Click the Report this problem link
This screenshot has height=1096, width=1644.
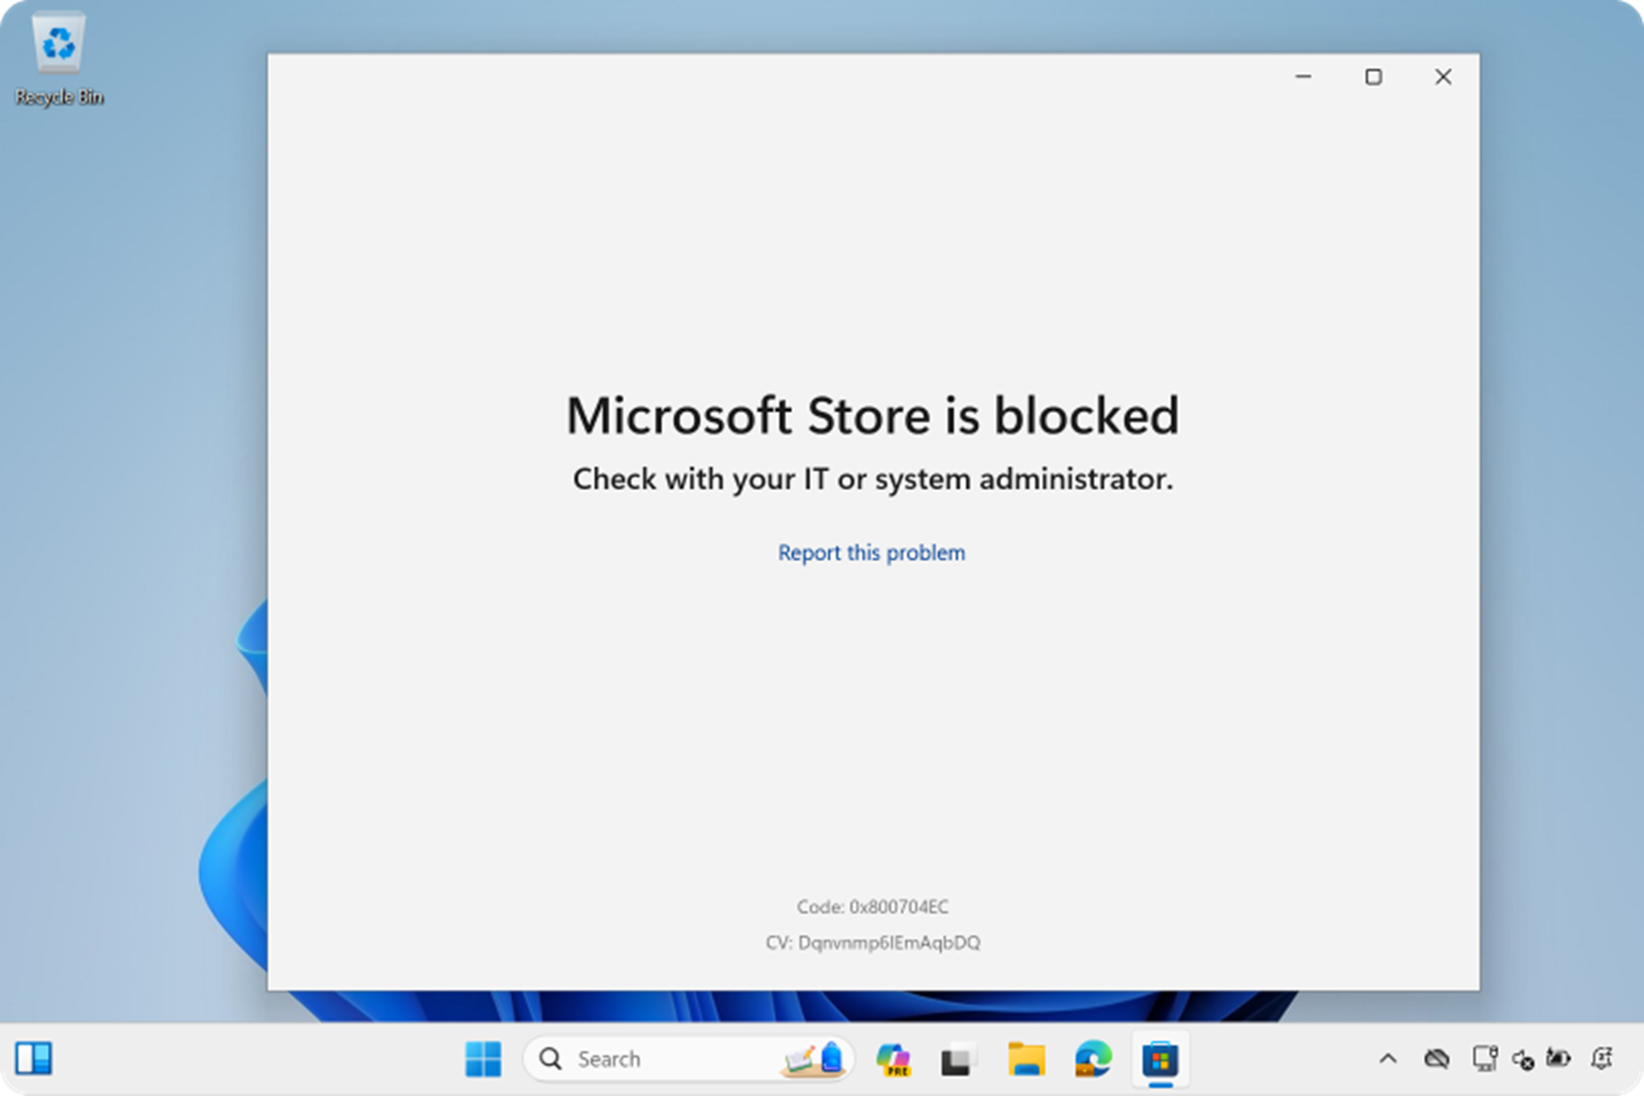click(x=871, y=552)
